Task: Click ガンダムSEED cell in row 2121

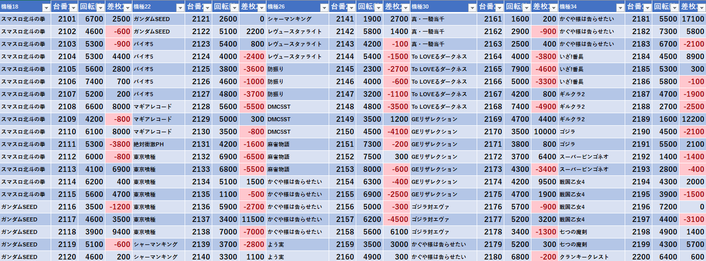Action: click(x=159, y=19)
